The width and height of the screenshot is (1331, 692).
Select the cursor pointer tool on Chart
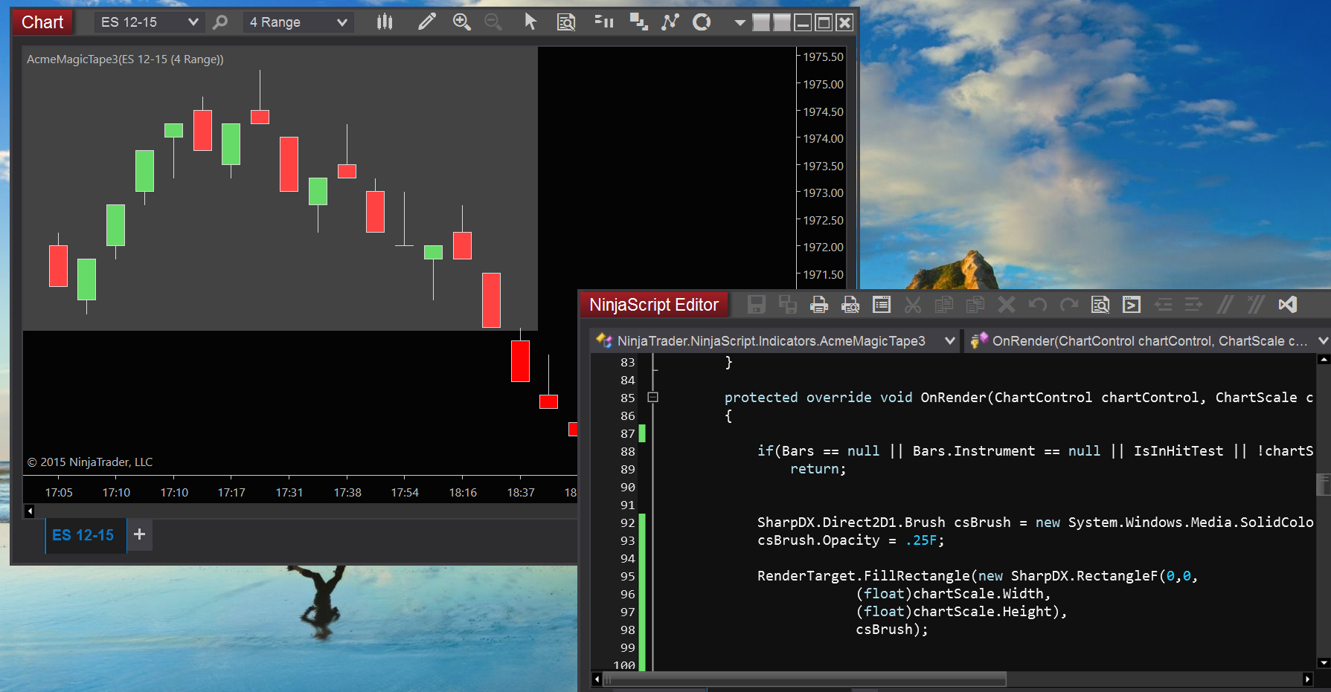(530, 22)
